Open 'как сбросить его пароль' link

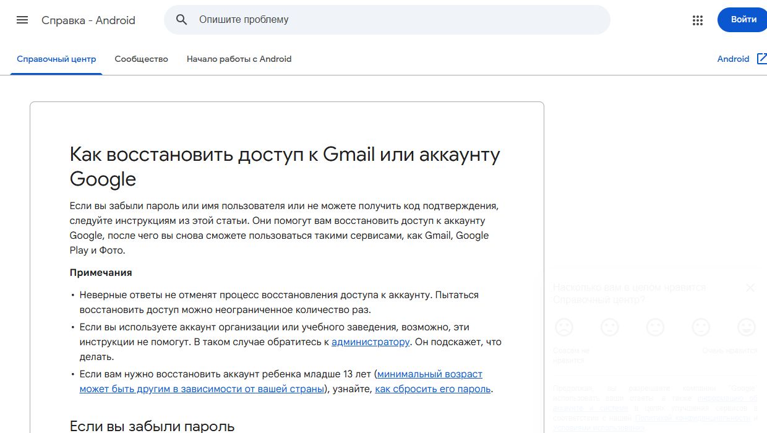pyautogui.click(x=433, y=389)
